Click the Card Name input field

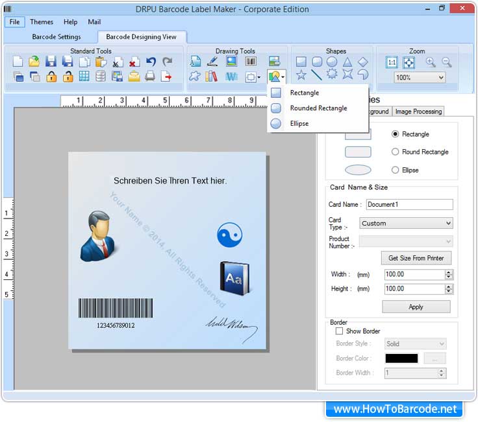point(409,204)
